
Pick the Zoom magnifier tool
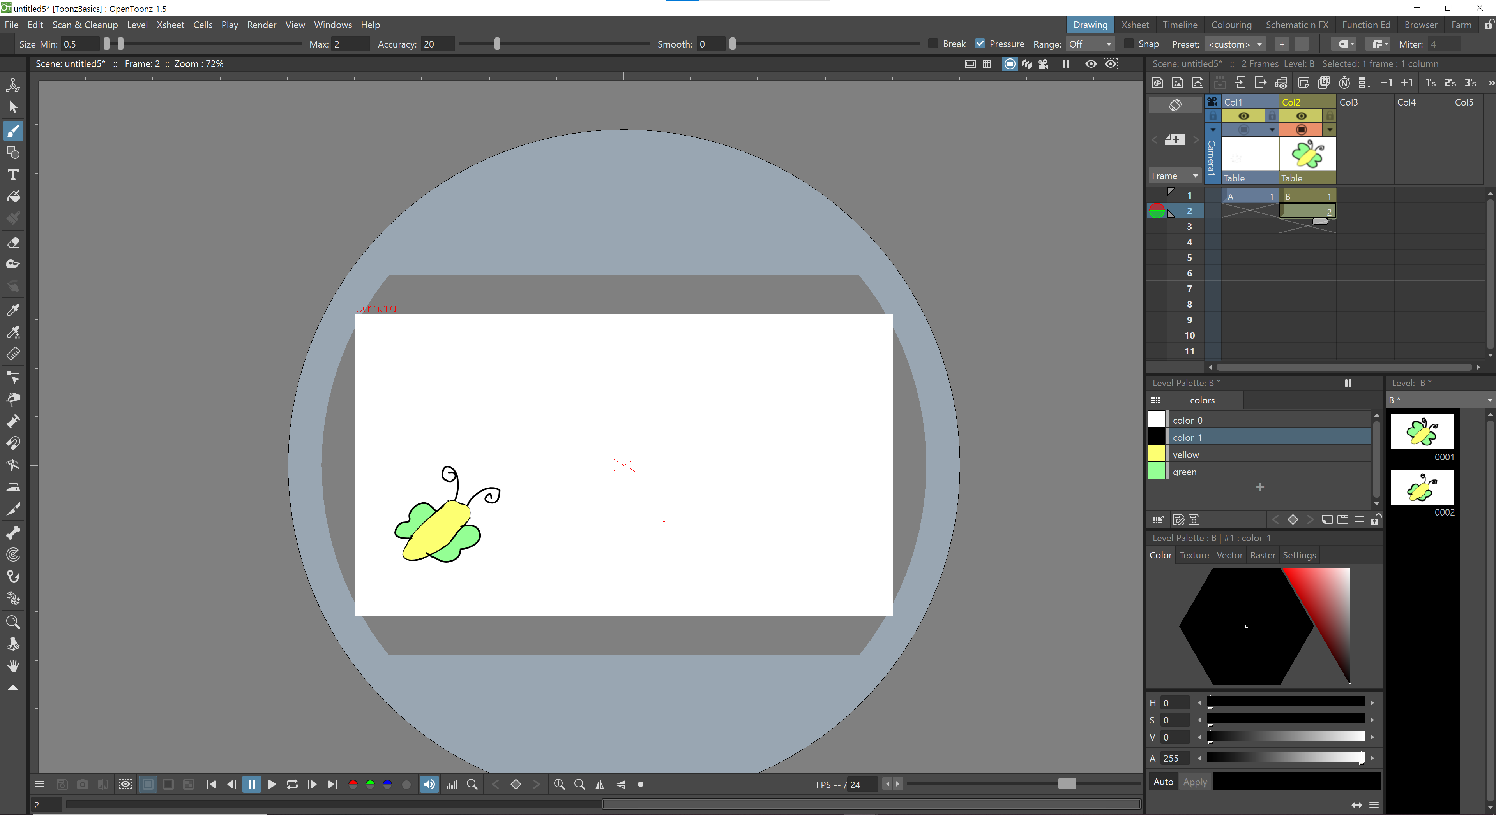tap(13, 622)
